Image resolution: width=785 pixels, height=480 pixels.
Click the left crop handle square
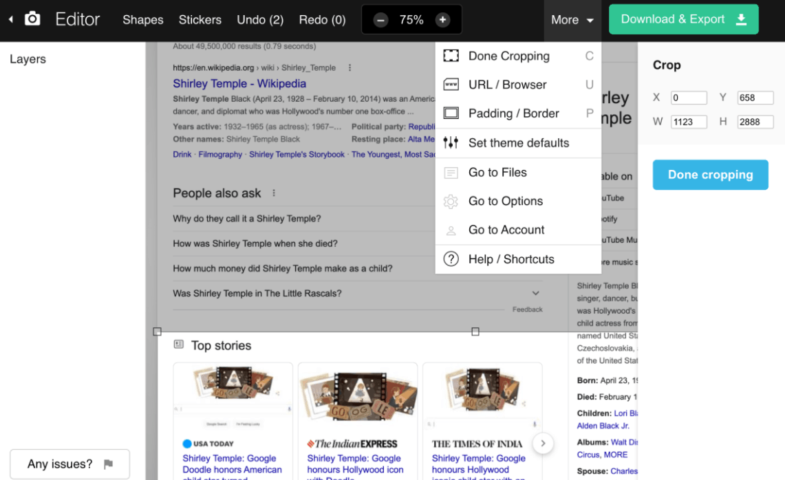tap(157, 331)
